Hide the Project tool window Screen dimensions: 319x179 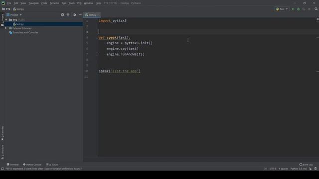tap(80, 15)
